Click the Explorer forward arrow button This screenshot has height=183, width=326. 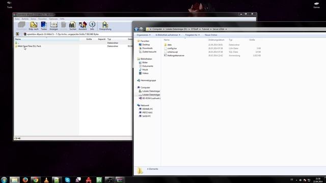tap(141, 29)
